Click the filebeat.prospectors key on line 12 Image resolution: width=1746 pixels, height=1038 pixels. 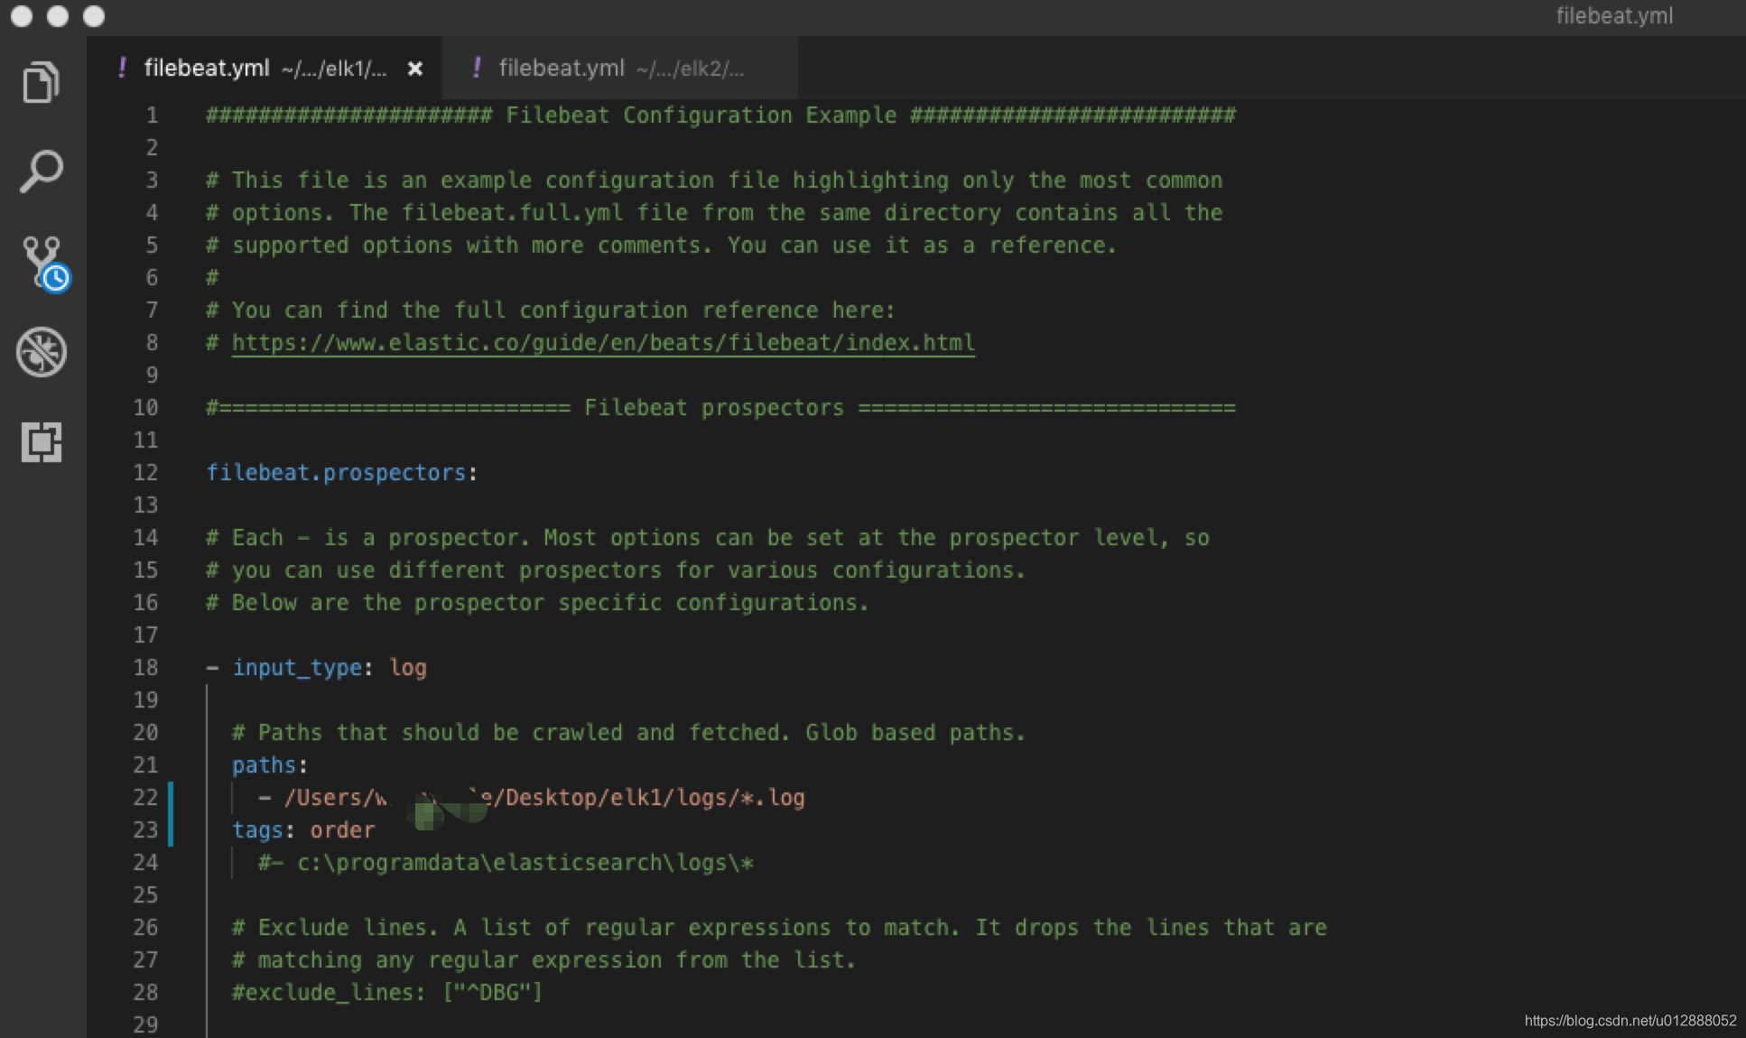tap(336, 473)
